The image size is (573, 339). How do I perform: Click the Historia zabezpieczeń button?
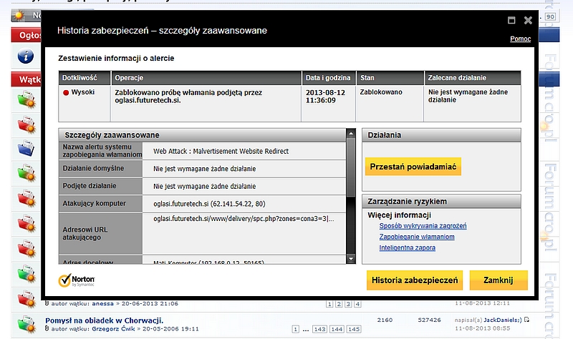point(414,280)
